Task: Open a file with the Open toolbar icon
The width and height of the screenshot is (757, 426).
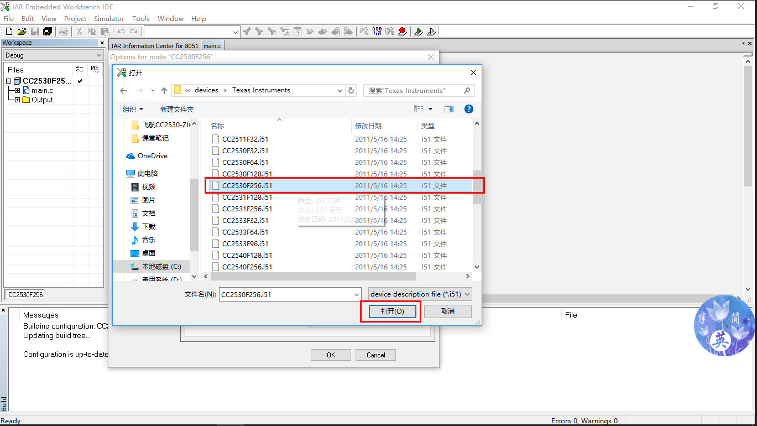Action: pos(22,32)
